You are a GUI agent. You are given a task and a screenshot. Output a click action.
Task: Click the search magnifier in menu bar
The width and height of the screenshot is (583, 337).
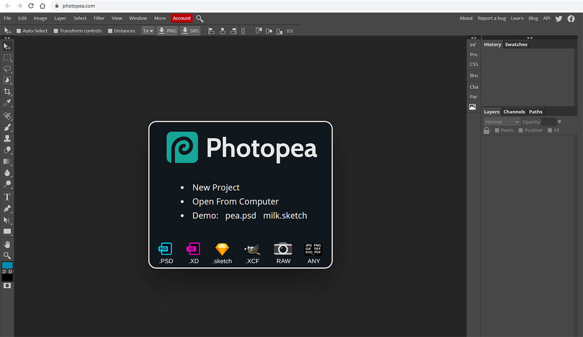200,18
